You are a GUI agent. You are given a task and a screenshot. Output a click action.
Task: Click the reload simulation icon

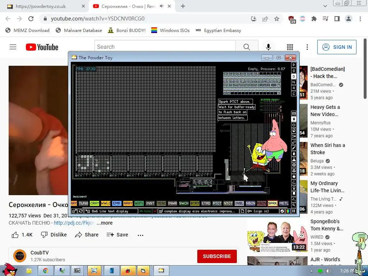80,211
